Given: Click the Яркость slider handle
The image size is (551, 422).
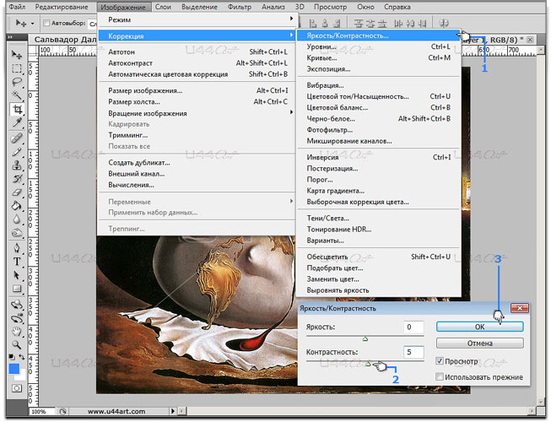Looking at the screenshot, I should pos(365,339).
